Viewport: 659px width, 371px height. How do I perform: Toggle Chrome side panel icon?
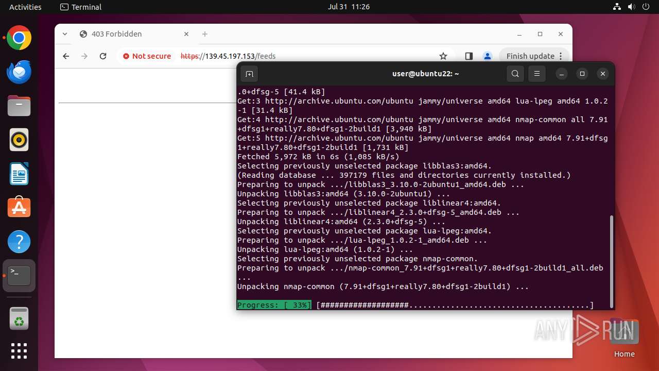[469, 56]
